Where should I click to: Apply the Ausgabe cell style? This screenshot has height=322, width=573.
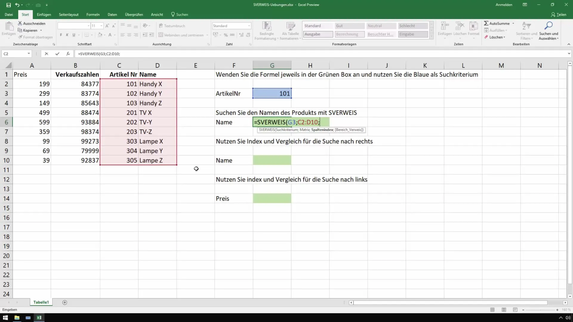coord(318,34)
